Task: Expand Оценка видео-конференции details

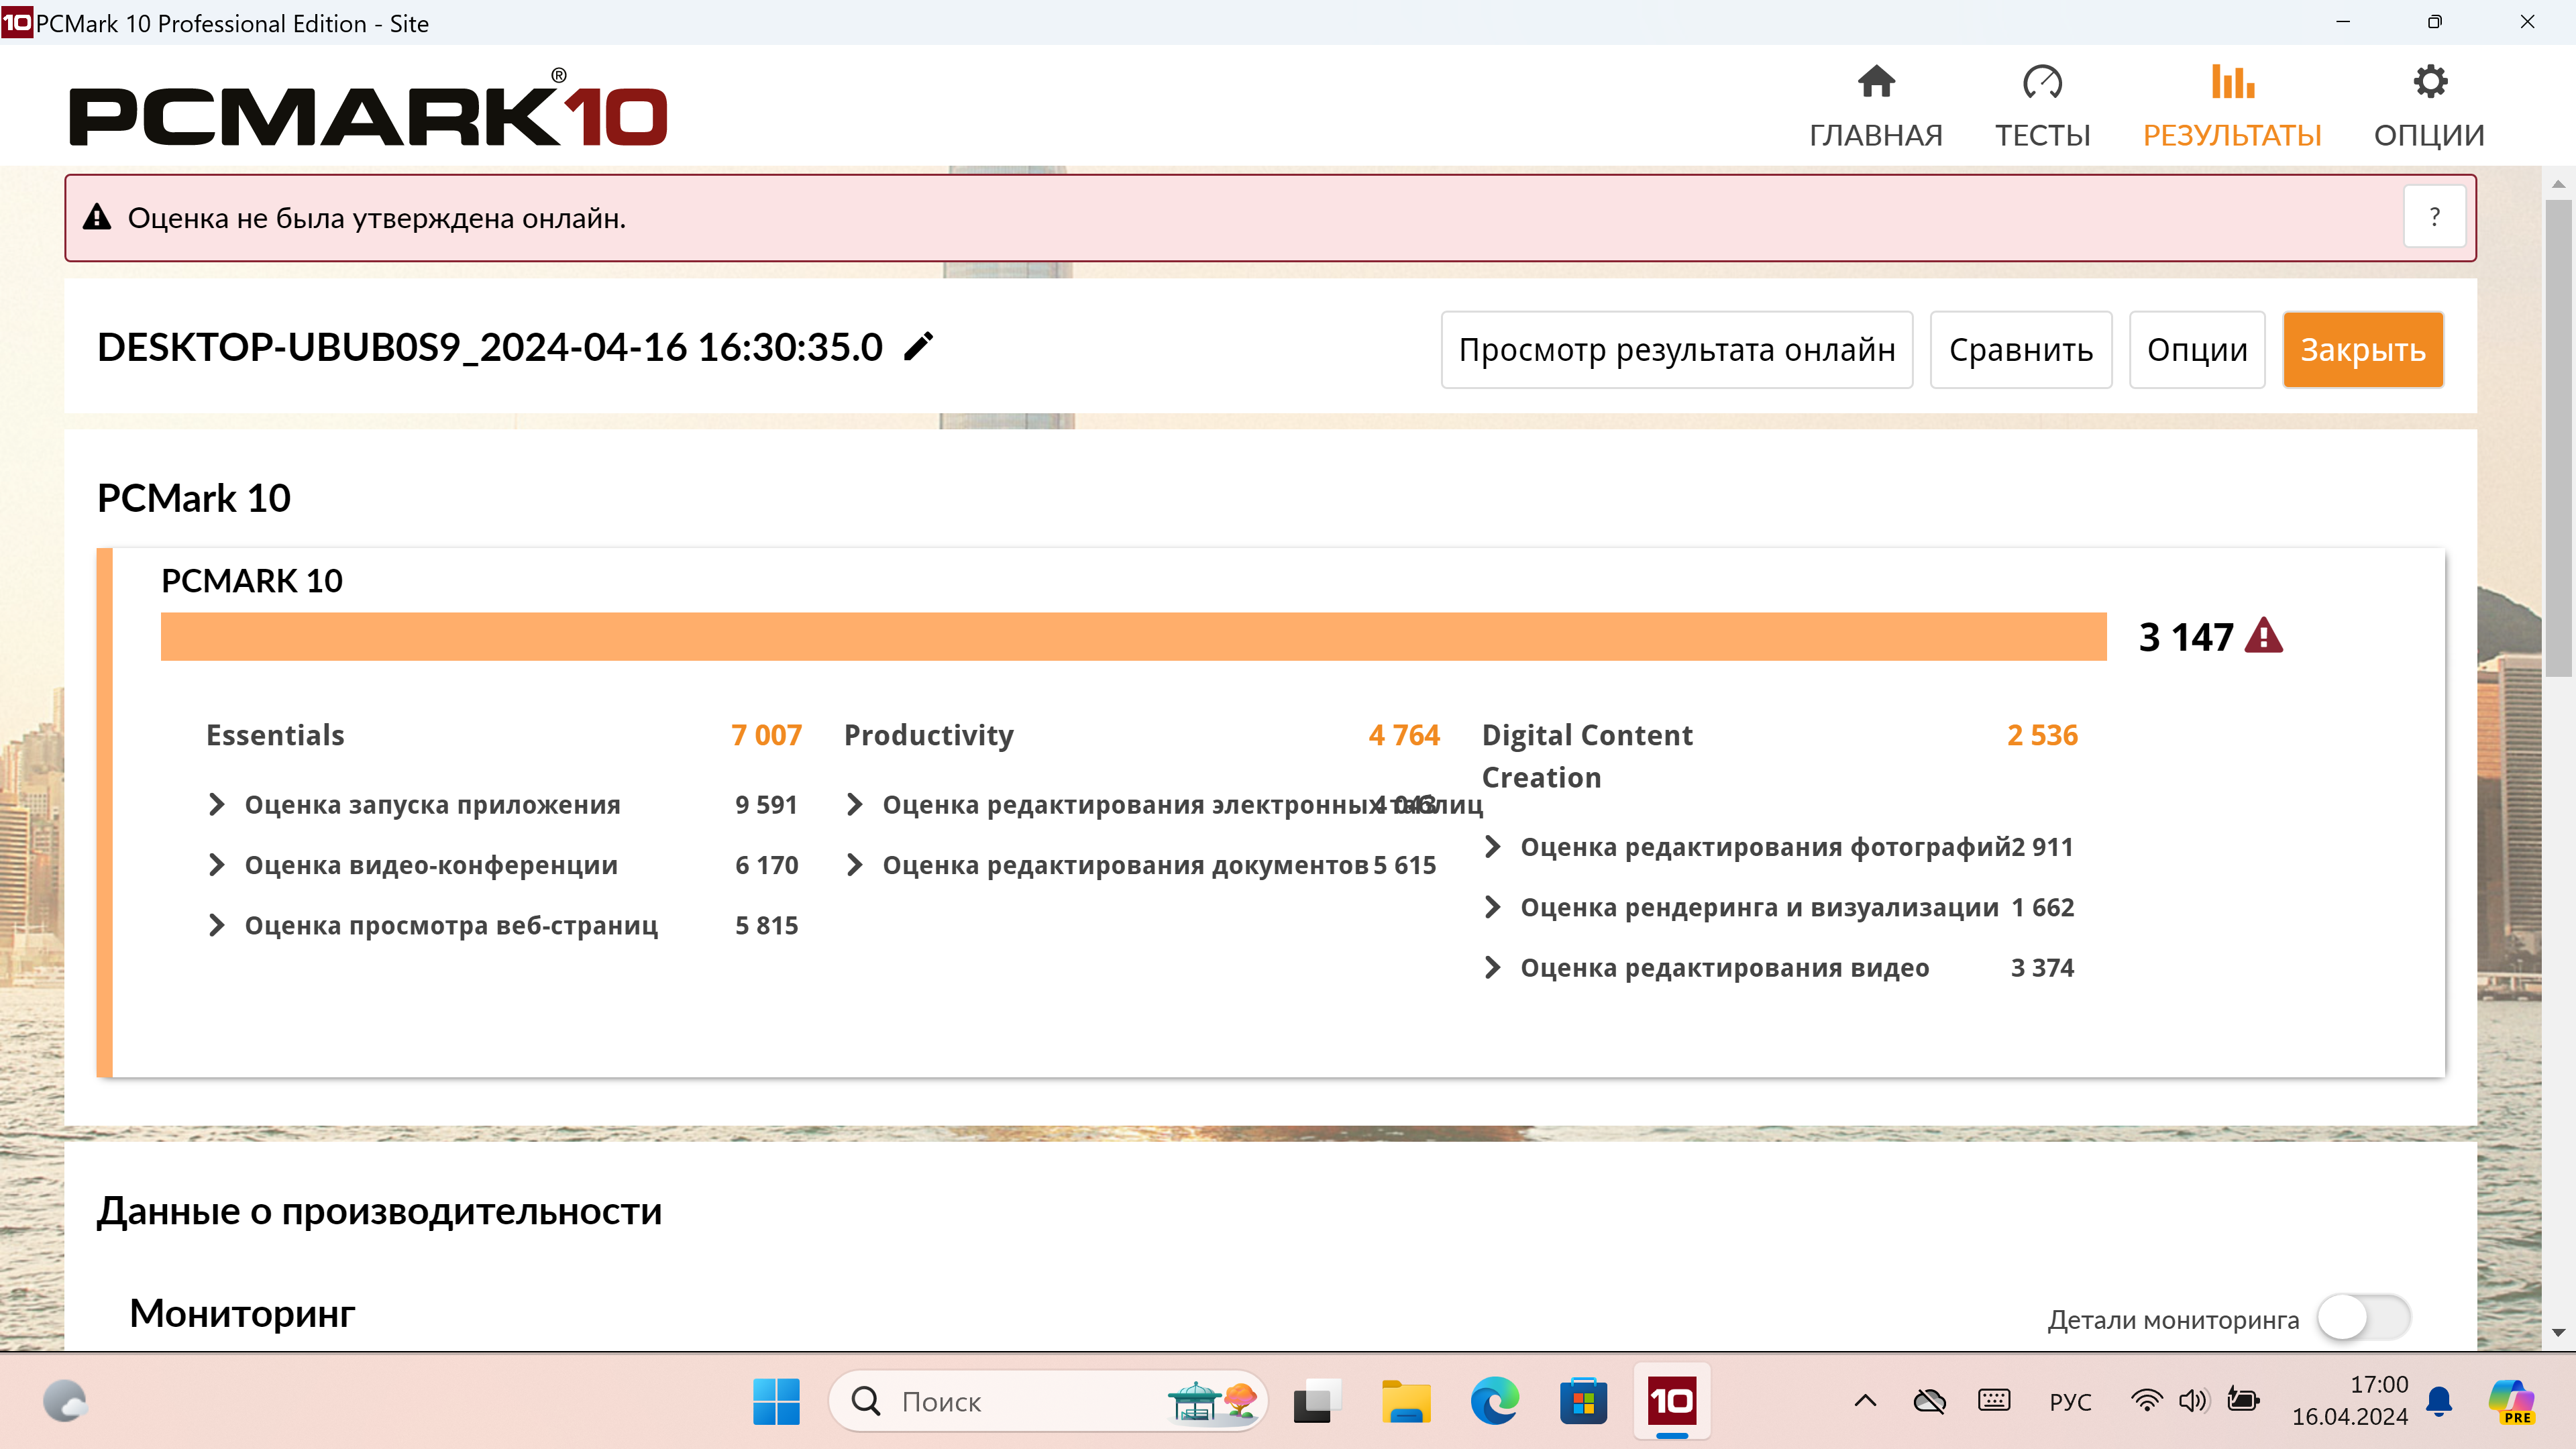Action: point(216,865)
